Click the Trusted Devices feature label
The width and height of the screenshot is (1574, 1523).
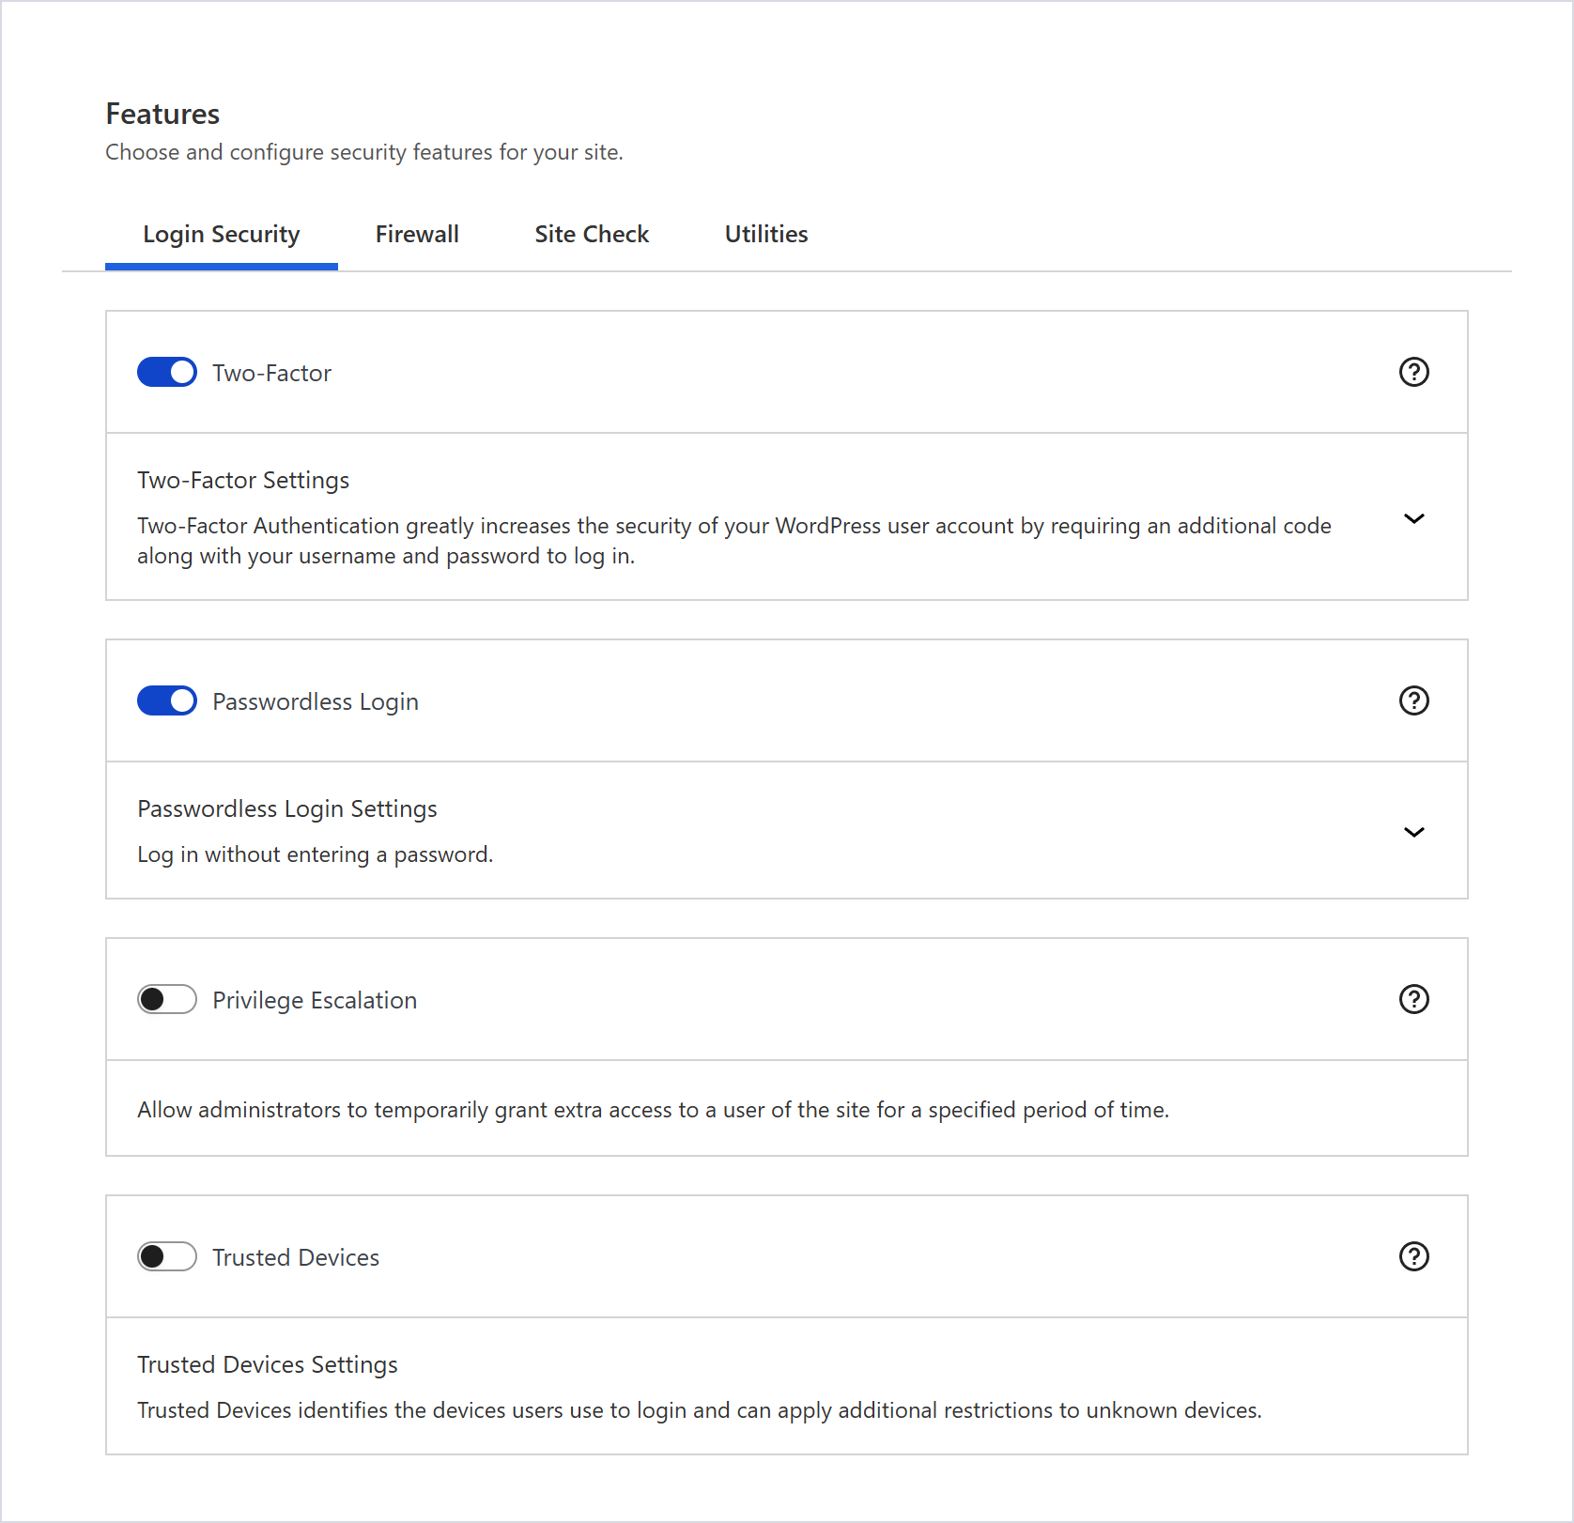[296, 1257]
